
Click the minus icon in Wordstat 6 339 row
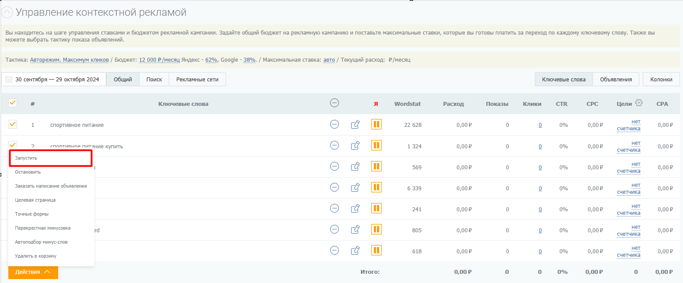[335, 187]
